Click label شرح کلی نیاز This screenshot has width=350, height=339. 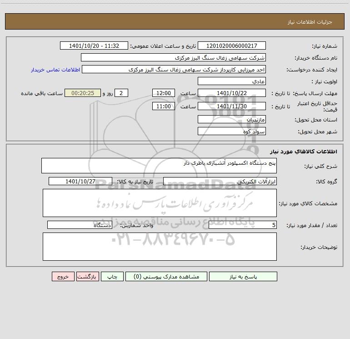(x=321, y=166)
